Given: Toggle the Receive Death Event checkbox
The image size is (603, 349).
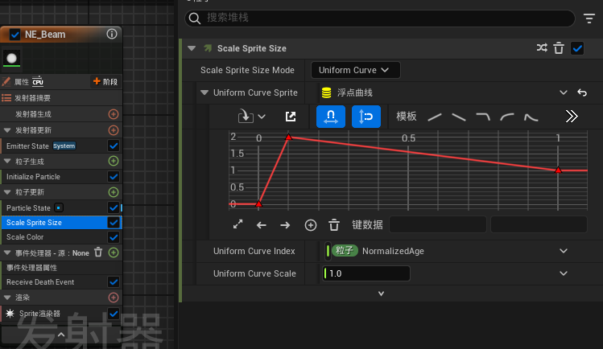Looking at the screenshot, I should pyautogui.click(x=114, y=281).
